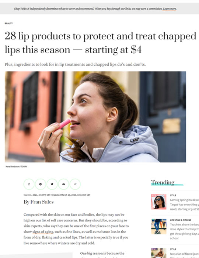
Task: Open the BEAUTY category label
Action: pyautogui.click(x=9, y=23)
